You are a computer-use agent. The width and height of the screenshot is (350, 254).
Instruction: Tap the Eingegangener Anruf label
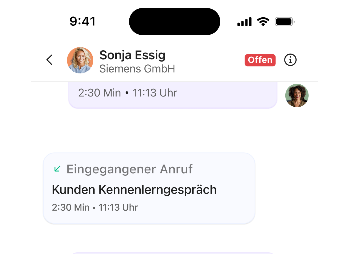click(x=129, y=169)
